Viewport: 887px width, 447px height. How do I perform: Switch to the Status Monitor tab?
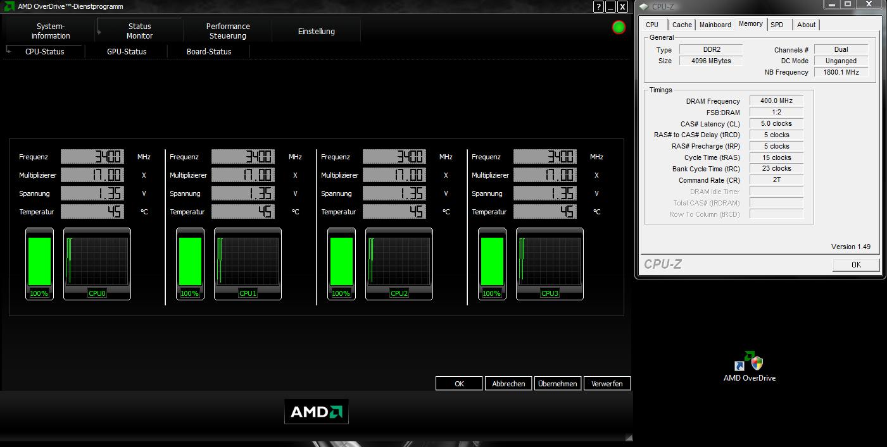tap(139, 31)
